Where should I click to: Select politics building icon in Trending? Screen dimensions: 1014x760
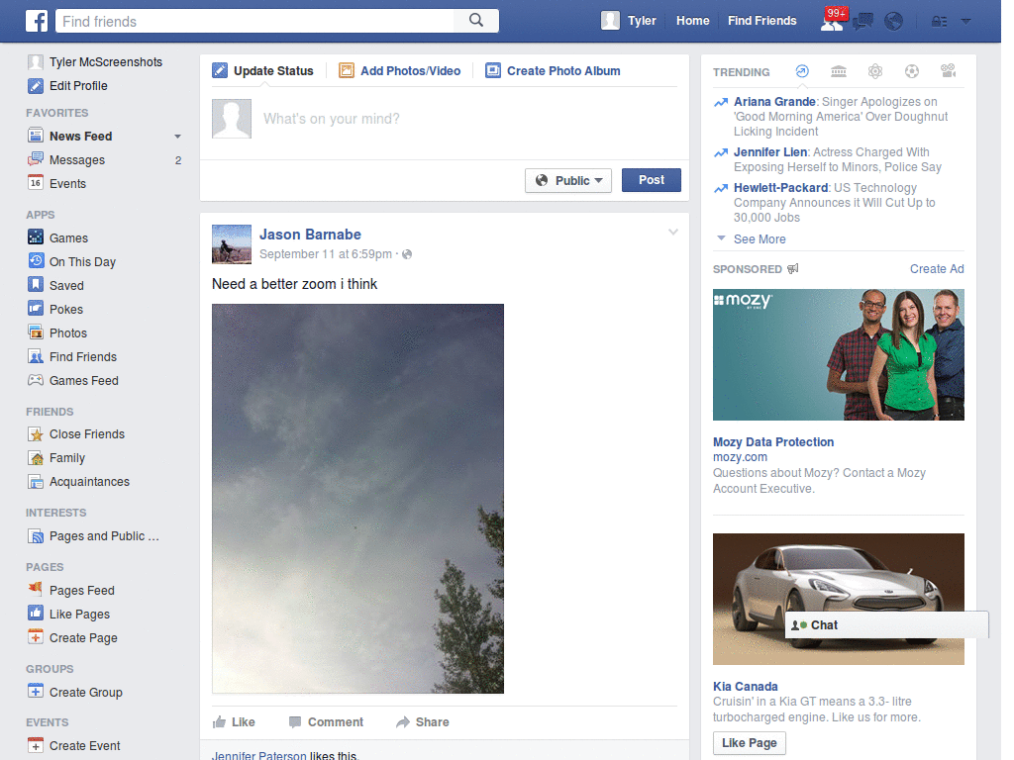point(839,71)
